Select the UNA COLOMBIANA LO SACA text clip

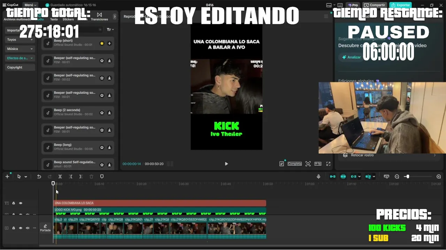tap(160, 203)
